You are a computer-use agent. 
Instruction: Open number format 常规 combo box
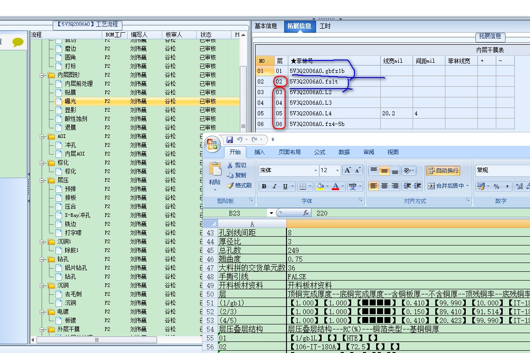pyautogui.click(x=502, y=170)
